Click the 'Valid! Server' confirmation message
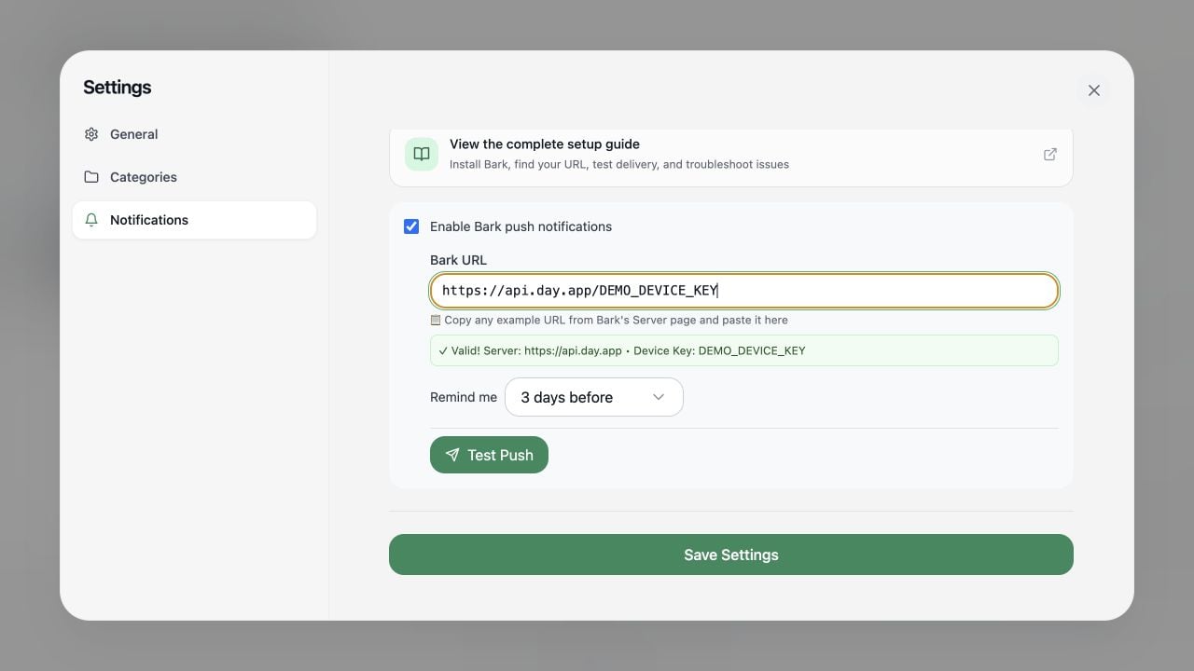Image resolution: width=1194 pixels, height=671 pixels. click(744, 350)
